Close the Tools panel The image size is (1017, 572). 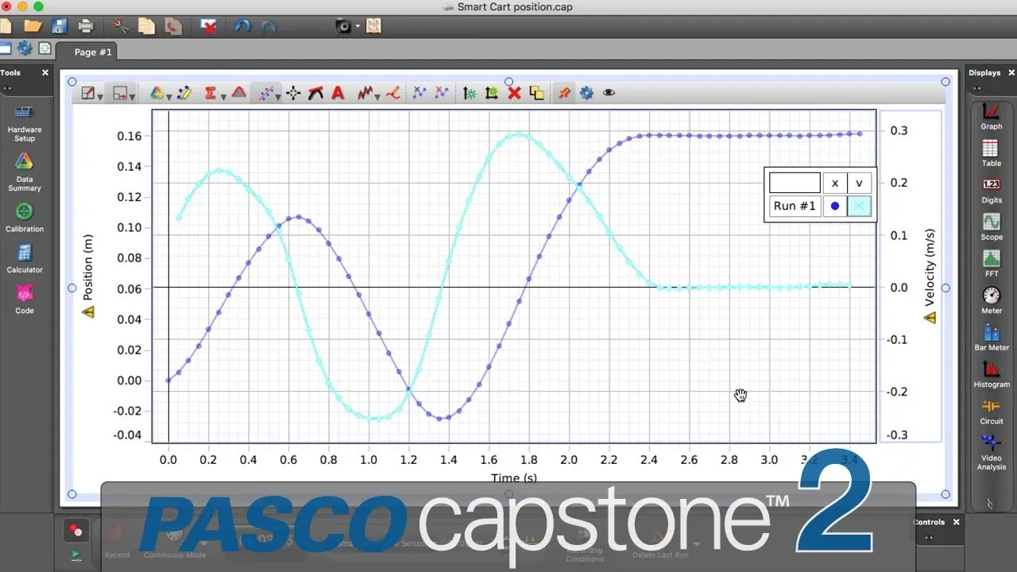pos(45,72)
